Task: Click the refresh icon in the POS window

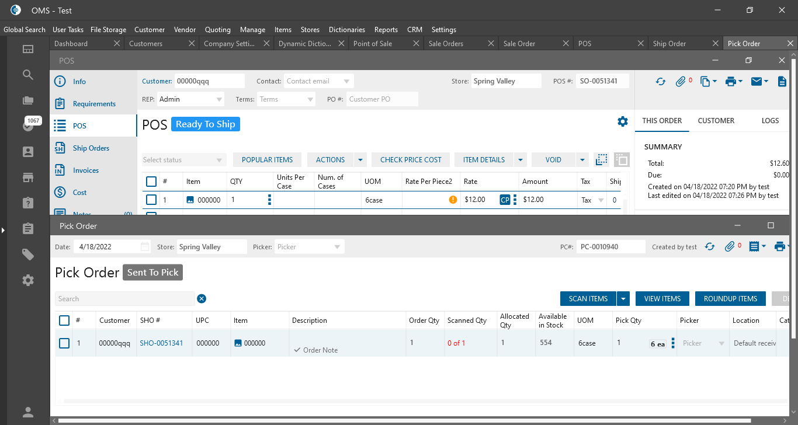Action: point(661,82)
